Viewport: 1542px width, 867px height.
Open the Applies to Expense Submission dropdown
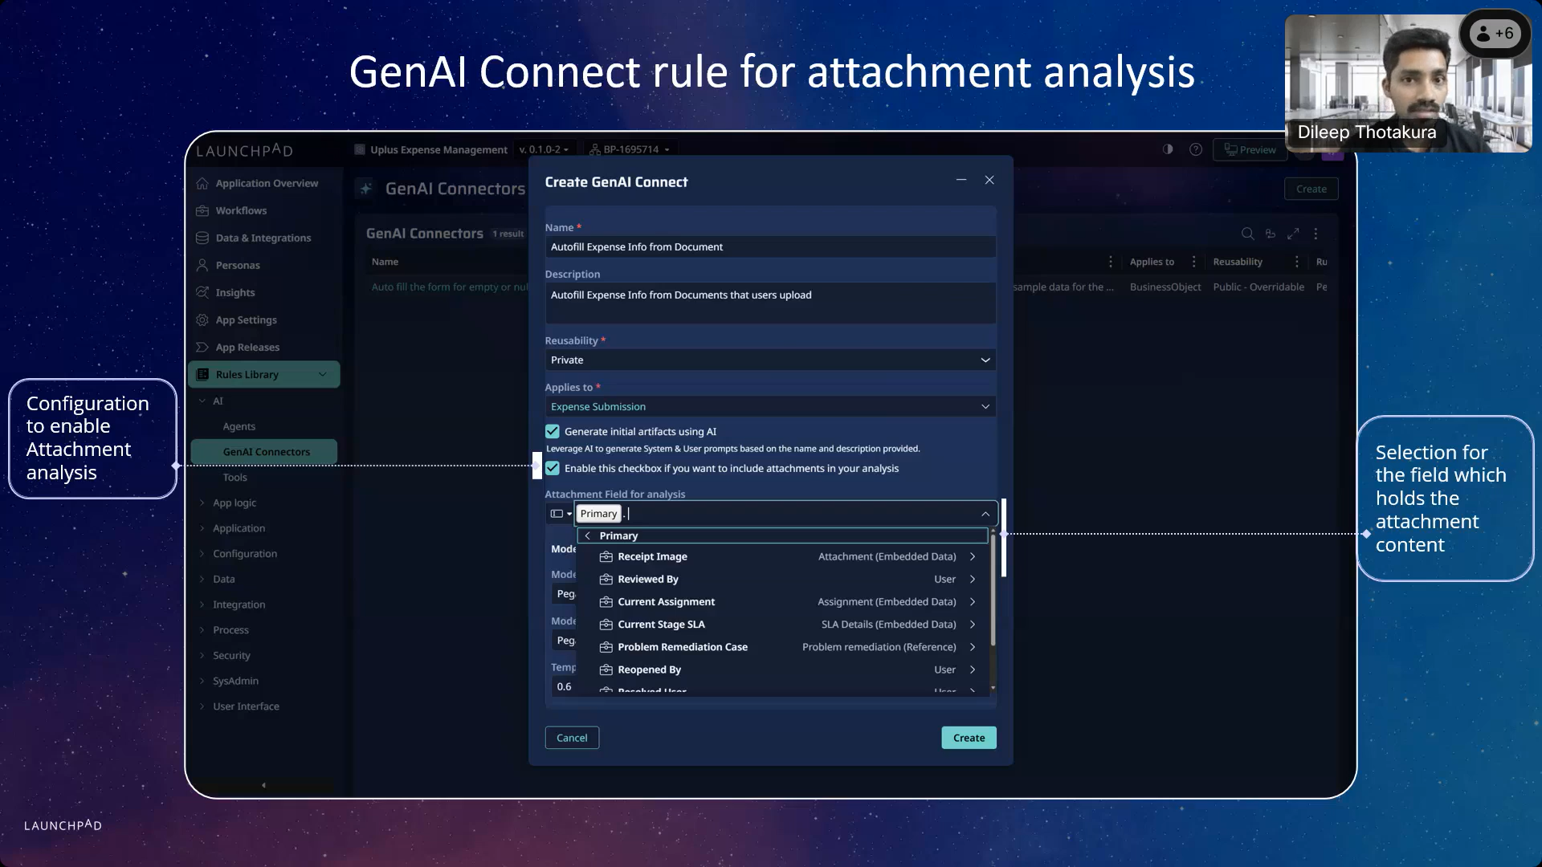tap(769, 407)
